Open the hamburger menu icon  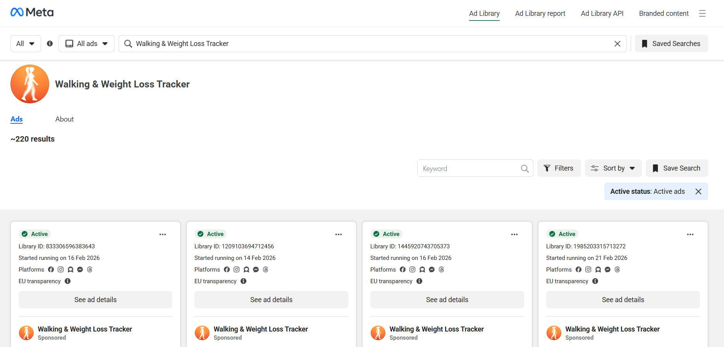click(702, 14)
